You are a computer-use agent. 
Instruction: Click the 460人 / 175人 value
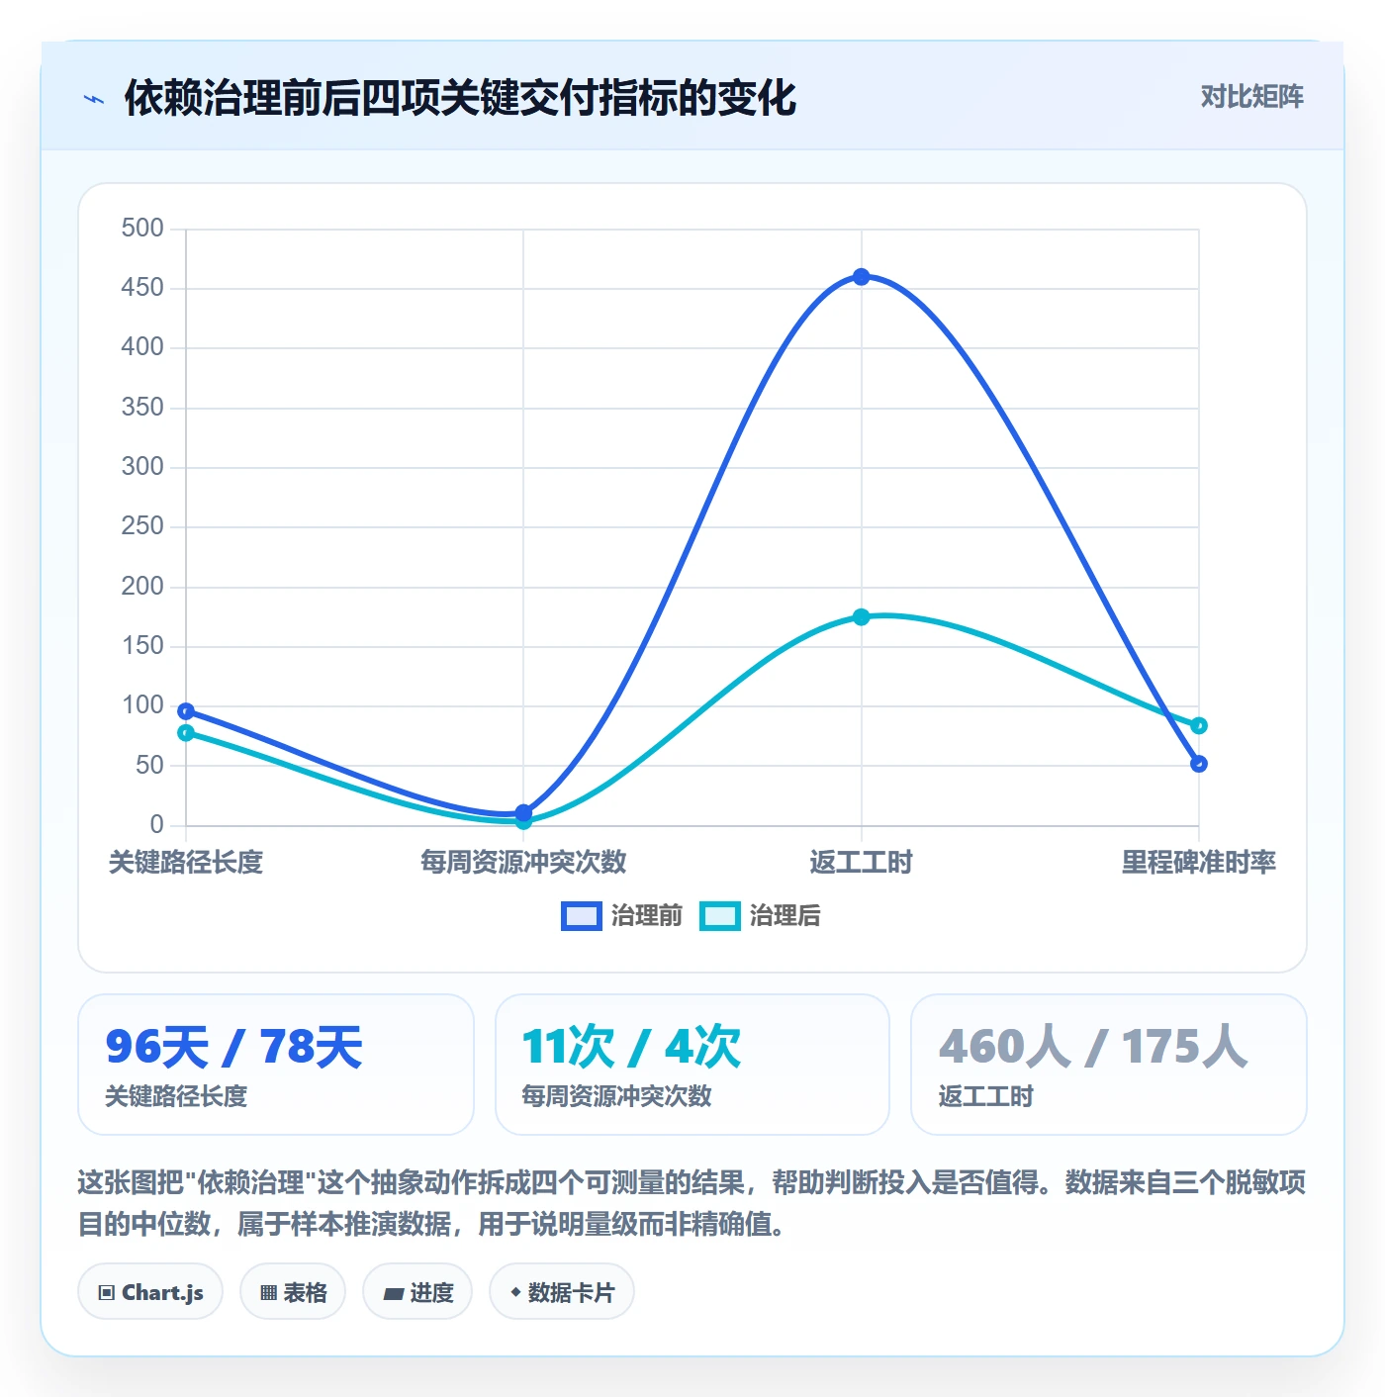click(1093, 1047)
